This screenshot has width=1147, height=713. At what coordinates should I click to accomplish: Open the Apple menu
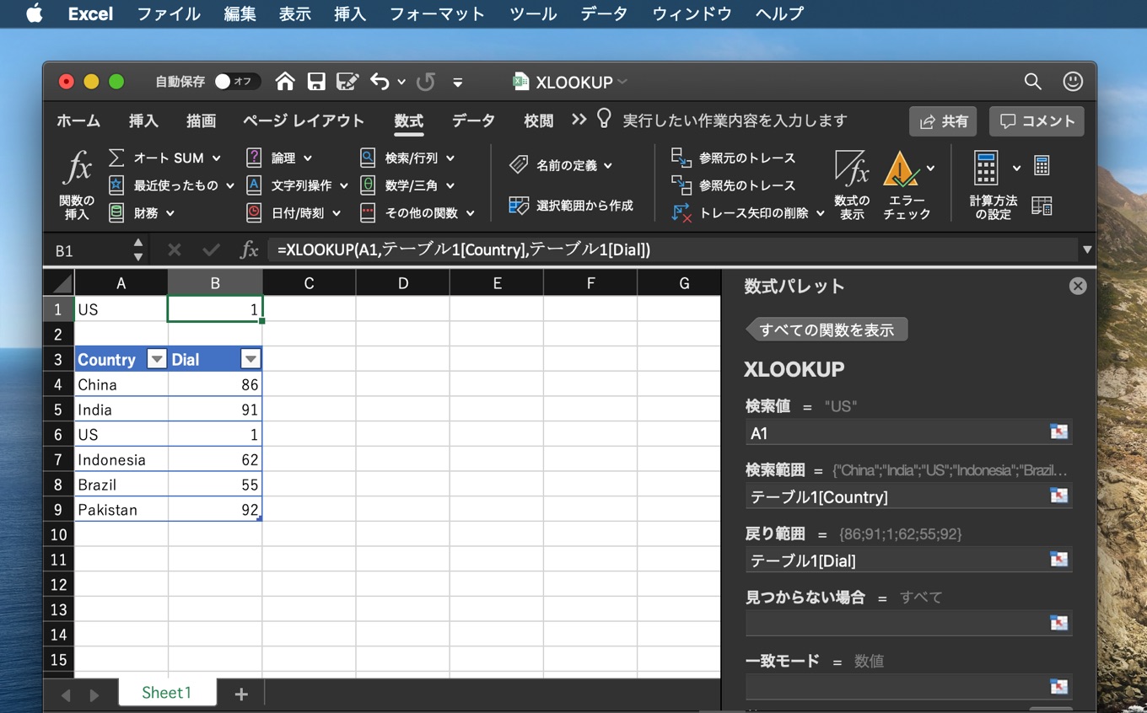[35, 13]
